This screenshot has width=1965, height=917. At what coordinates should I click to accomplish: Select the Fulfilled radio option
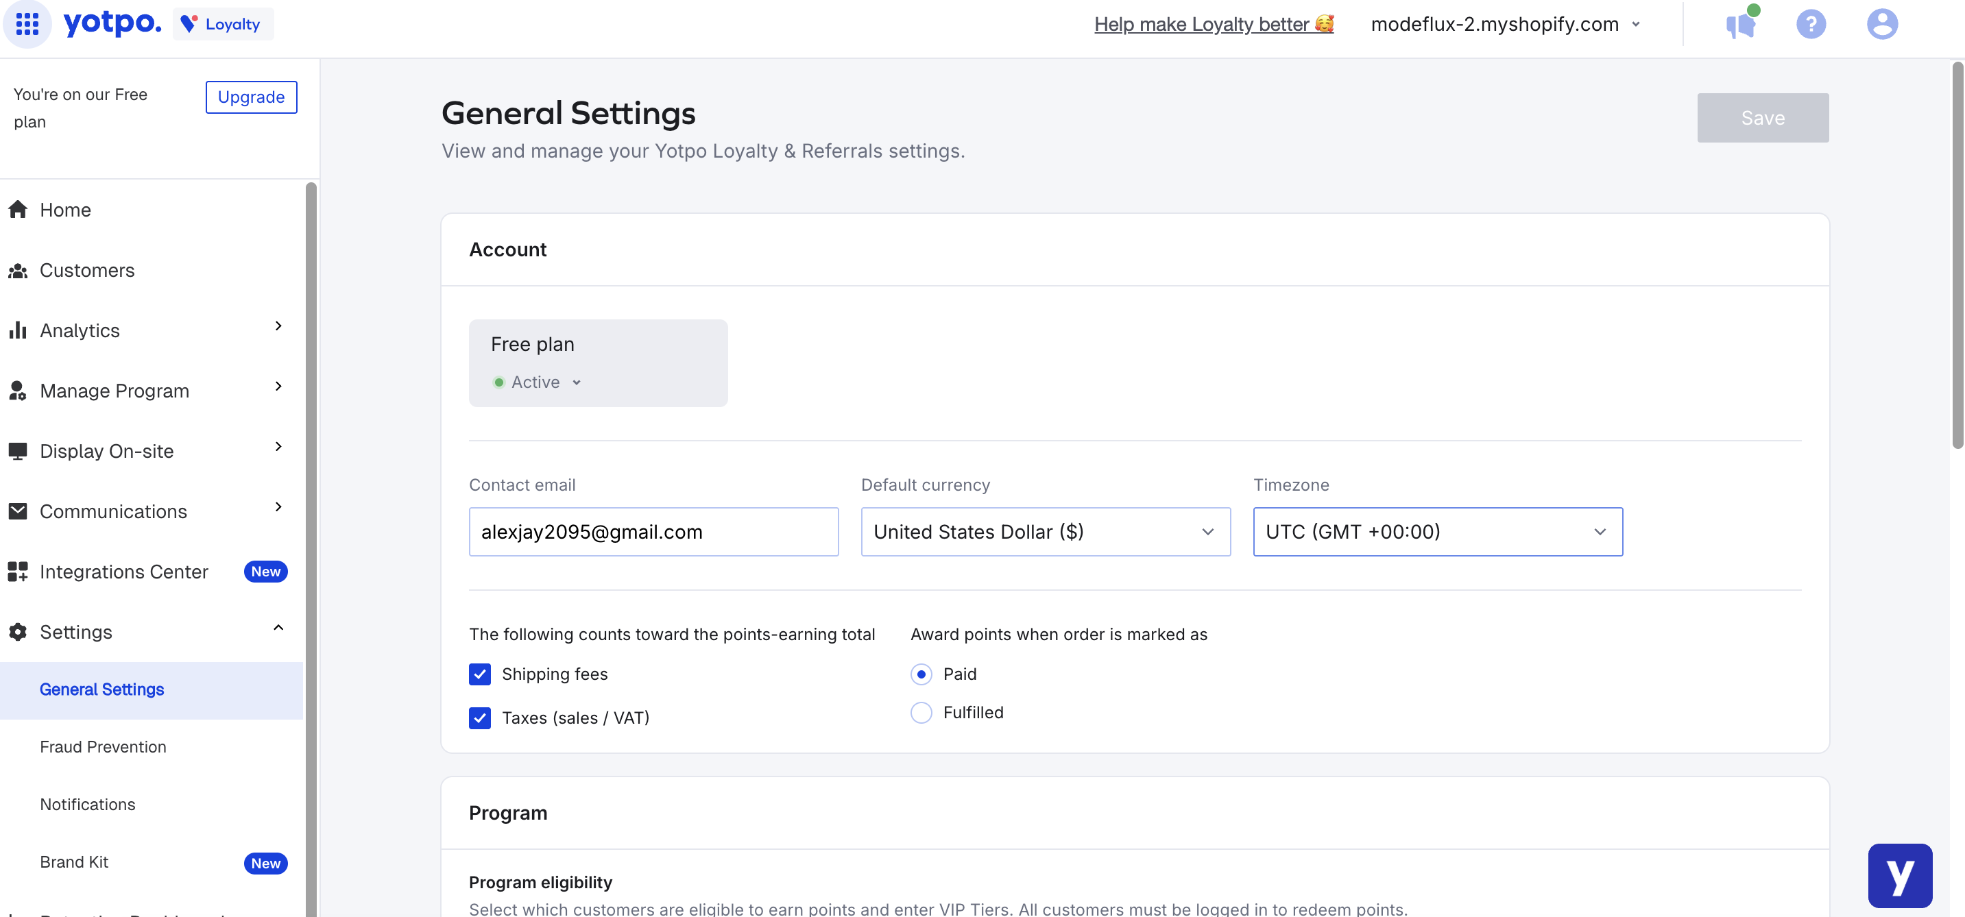pyautogui.click(x=921, y=713)
